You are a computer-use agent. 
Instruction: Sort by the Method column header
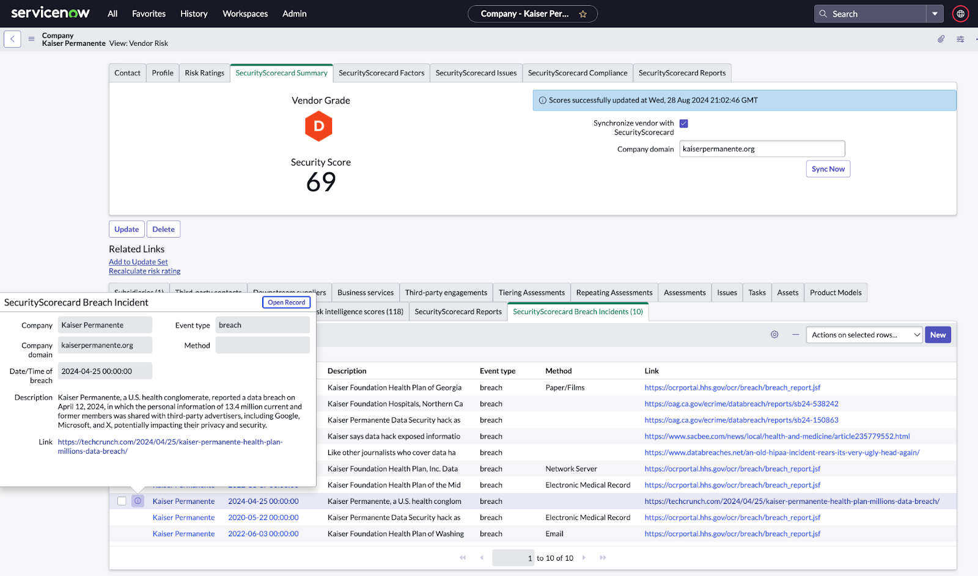point(559,371)
